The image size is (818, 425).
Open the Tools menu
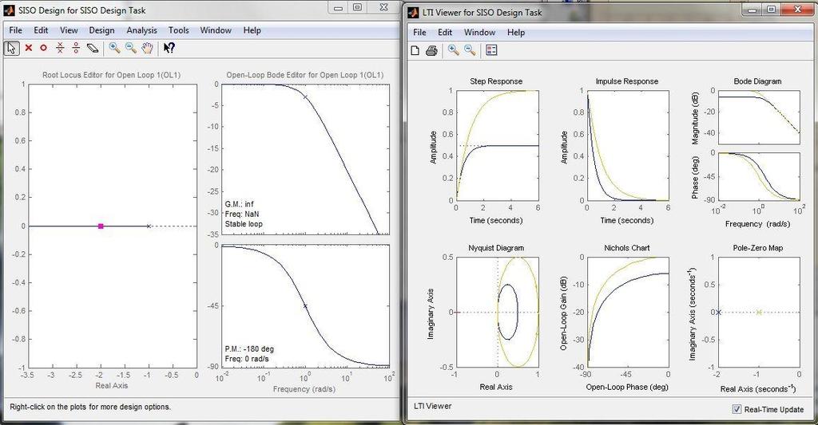click(178, 30)
